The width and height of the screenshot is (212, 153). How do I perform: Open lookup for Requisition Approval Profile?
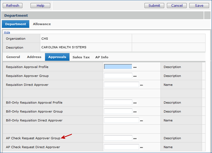[x=135, y=67]
